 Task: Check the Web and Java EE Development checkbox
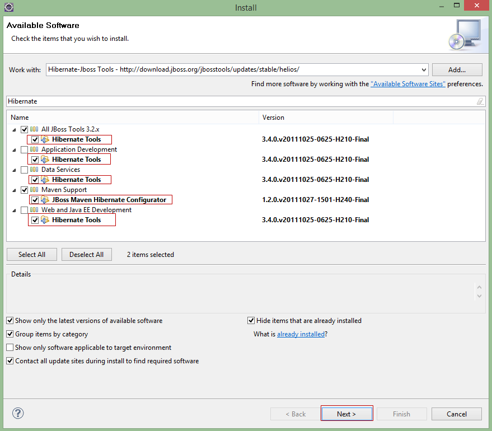pos(25,210)
